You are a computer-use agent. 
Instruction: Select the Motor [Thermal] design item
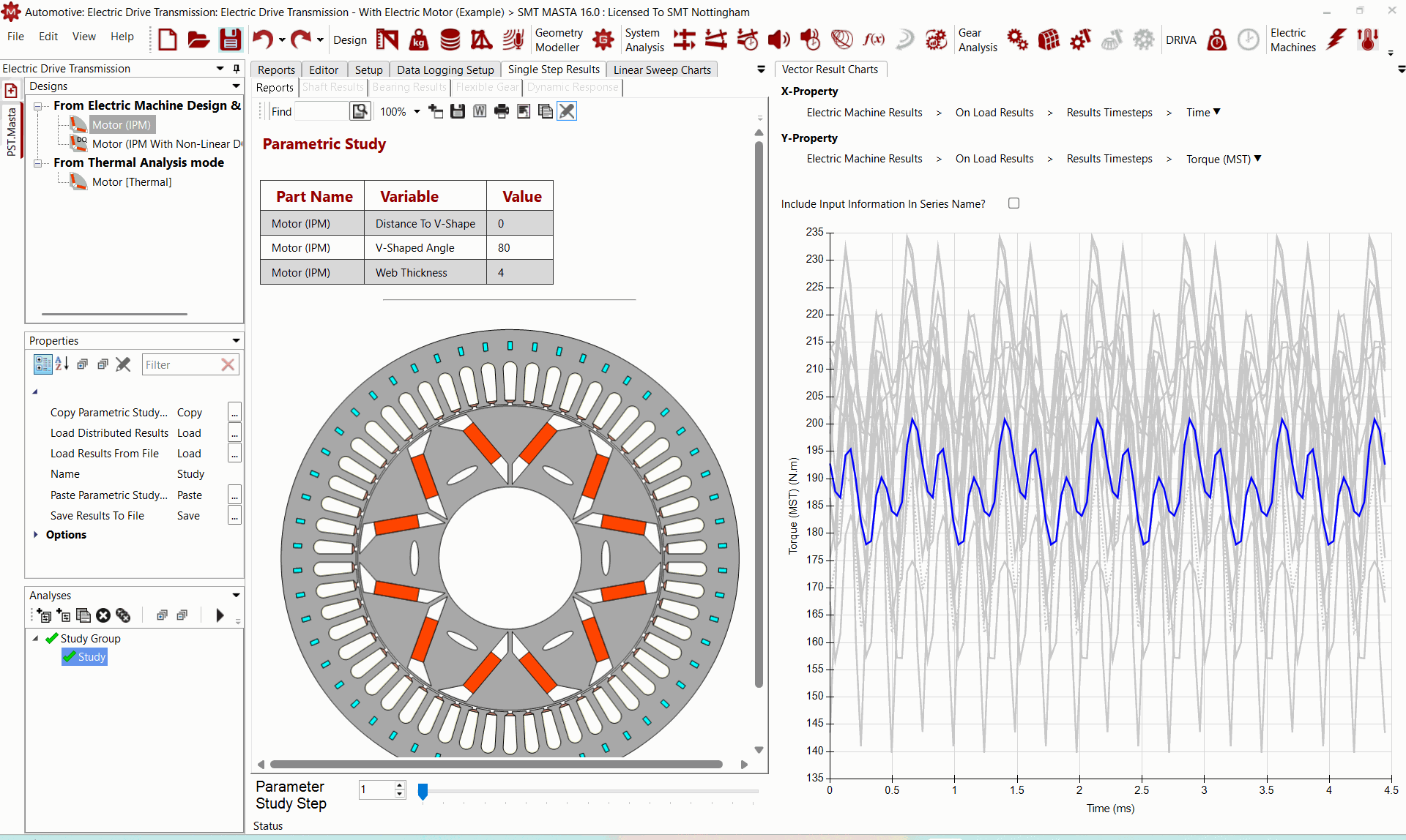pos(132,182)
